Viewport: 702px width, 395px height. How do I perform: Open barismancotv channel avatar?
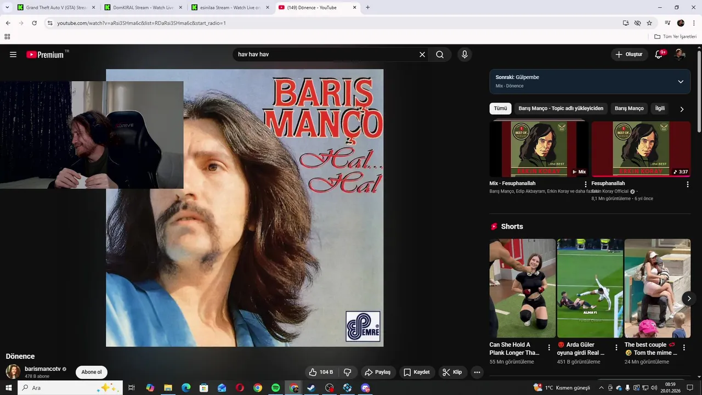(x=13, y=371)
